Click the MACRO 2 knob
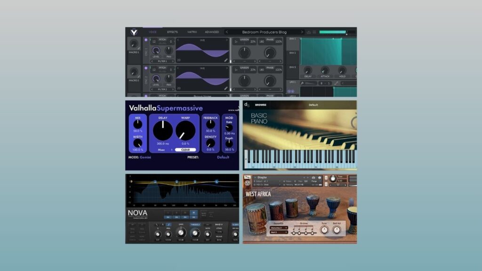 click(134, 72)
